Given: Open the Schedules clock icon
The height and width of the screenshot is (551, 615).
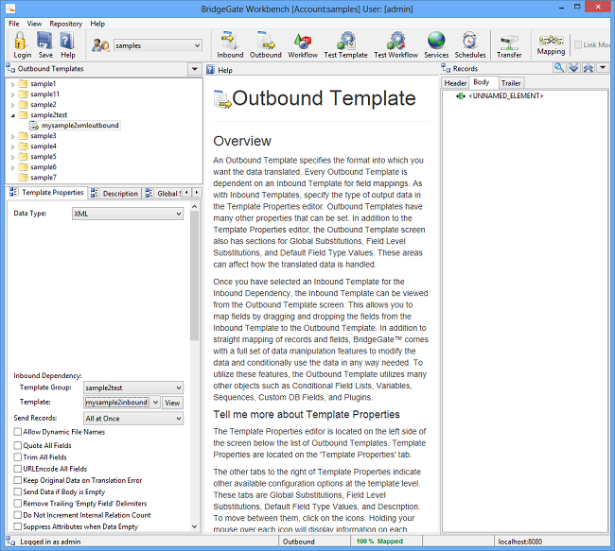Looking at the screenshot, I should click(469, 41).
